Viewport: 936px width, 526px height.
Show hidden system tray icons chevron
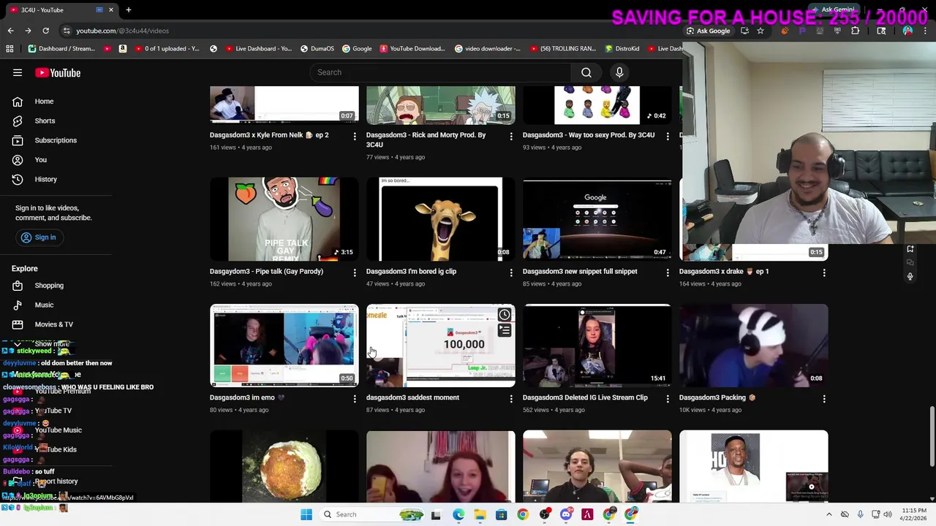point(829,514)
